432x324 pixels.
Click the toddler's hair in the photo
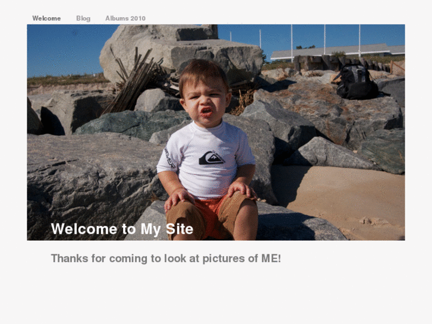pos(202,73)
